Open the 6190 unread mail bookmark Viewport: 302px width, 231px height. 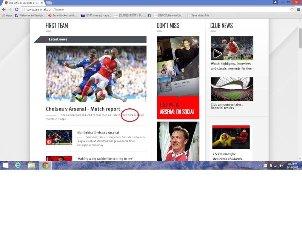(96, 15)
